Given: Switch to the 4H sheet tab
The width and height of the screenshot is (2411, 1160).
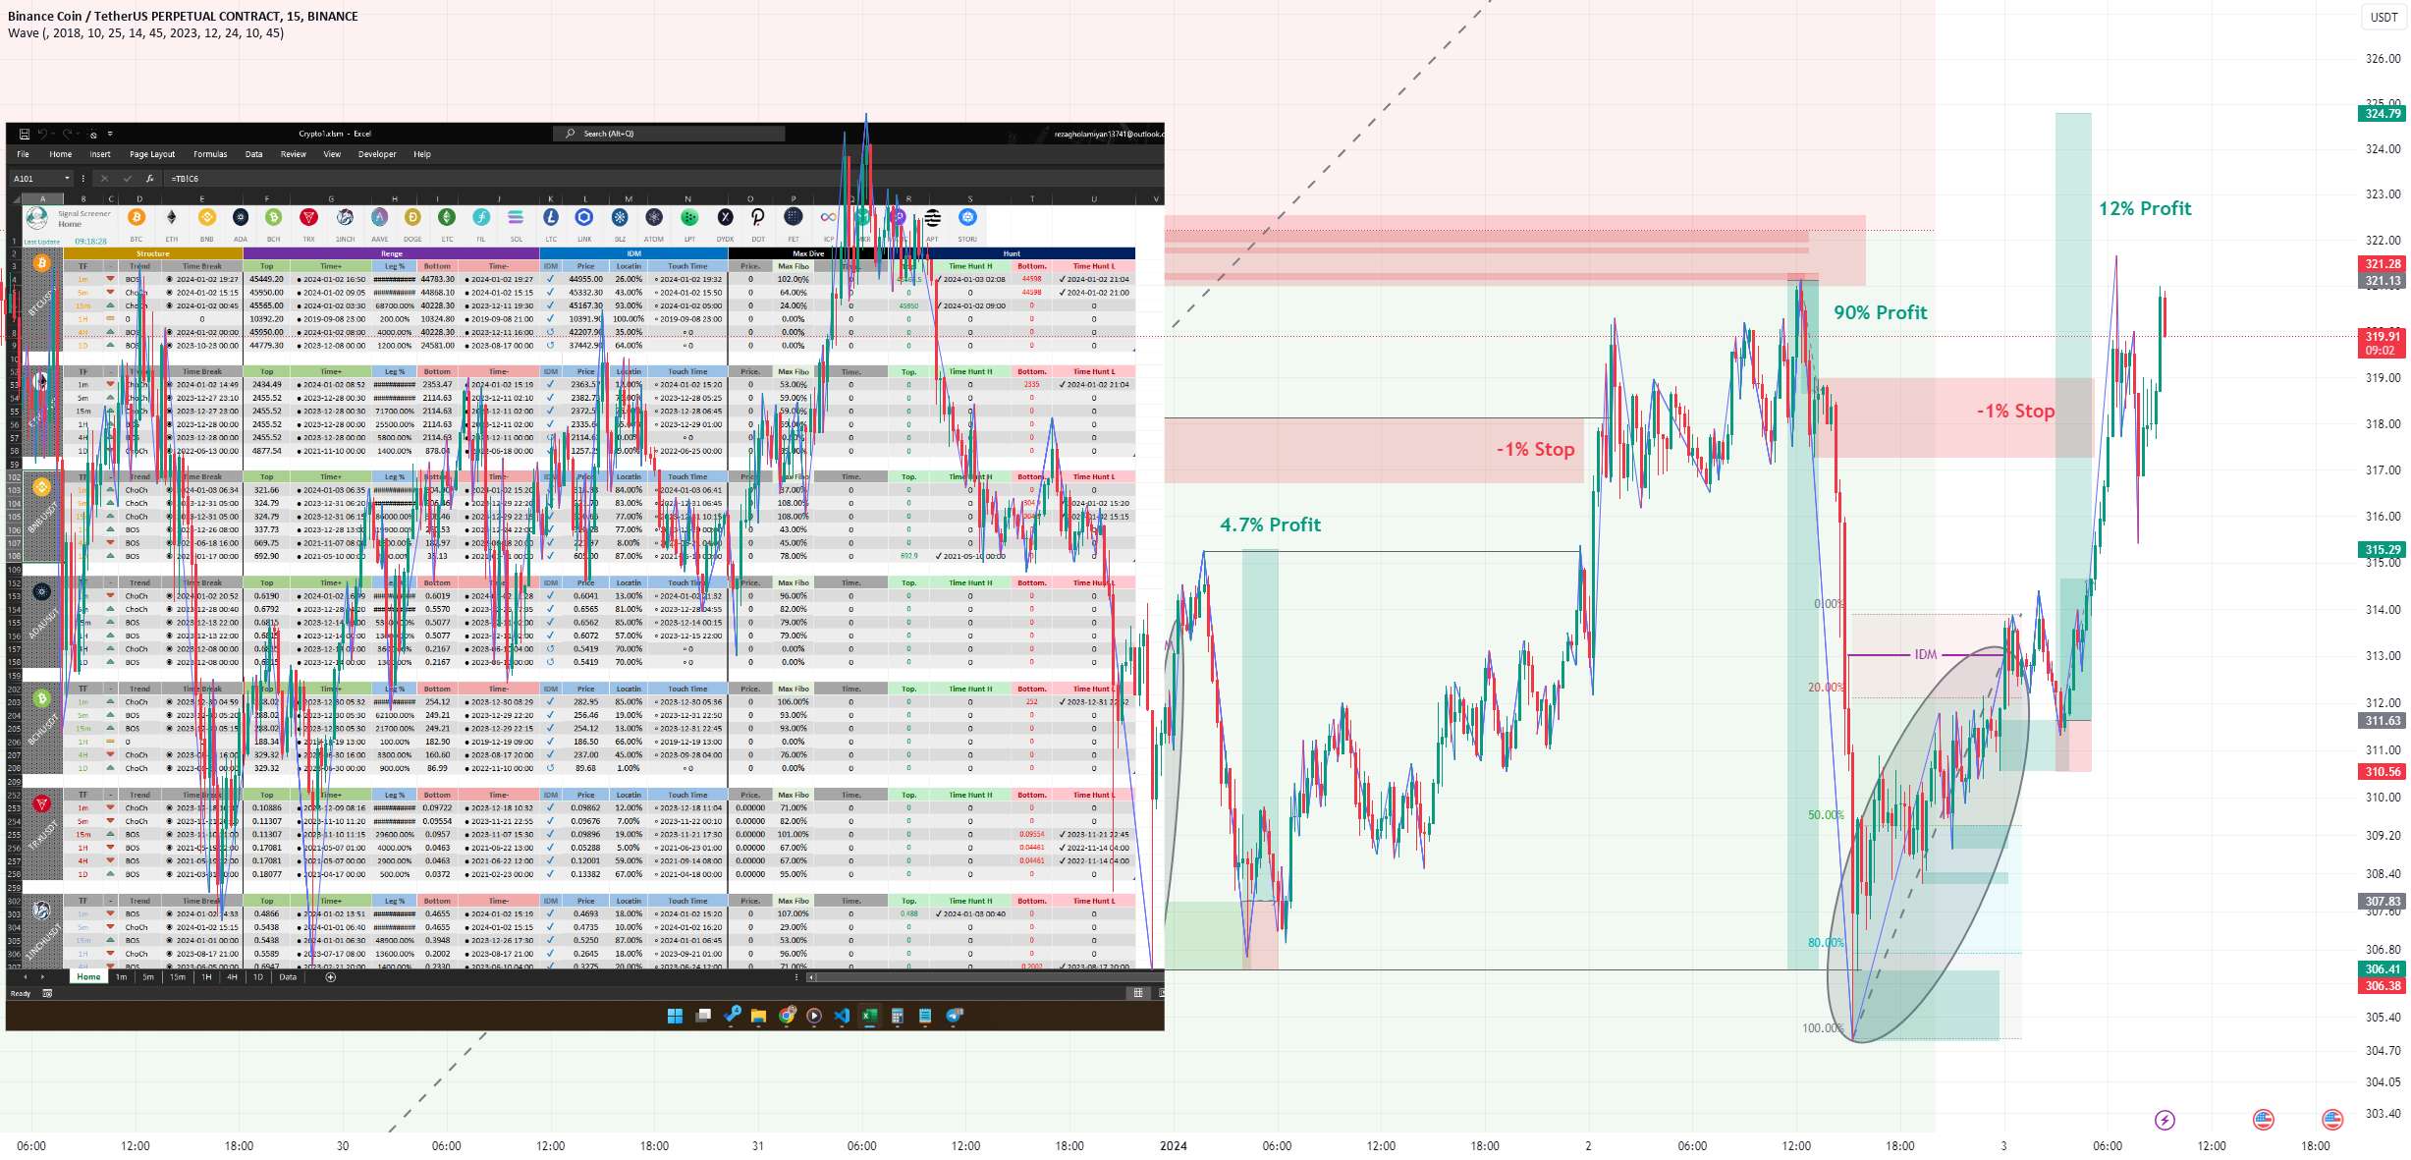Looking at the screenshot, I should click(233, 977).
